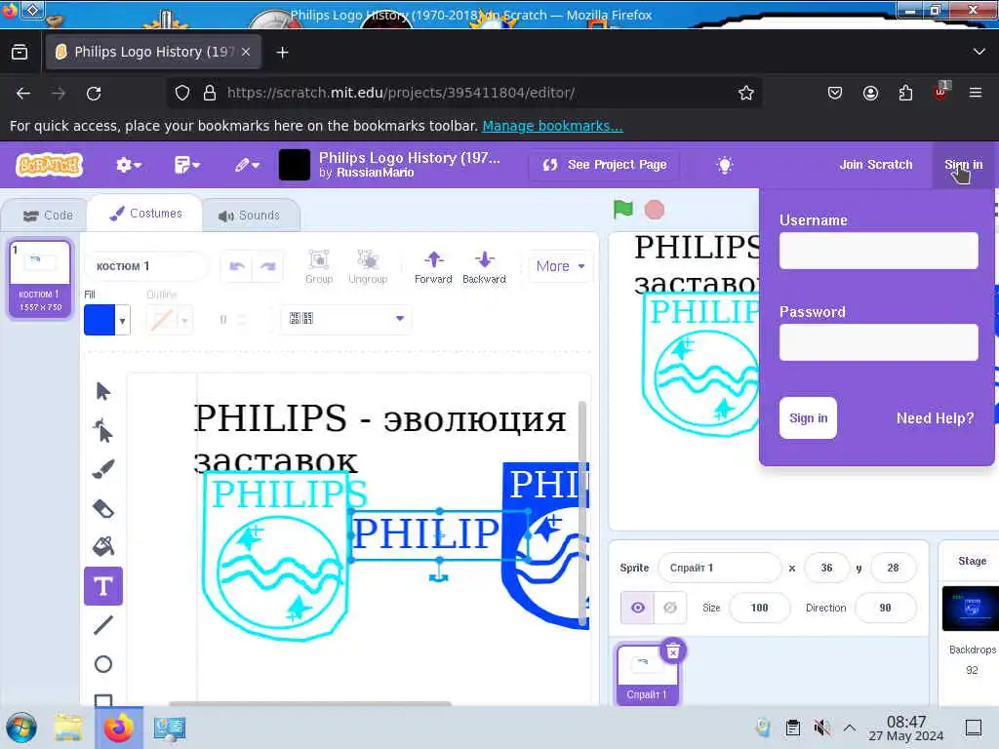
Task: Open Firefox hamburger menu
Action: tap(976, 93)
